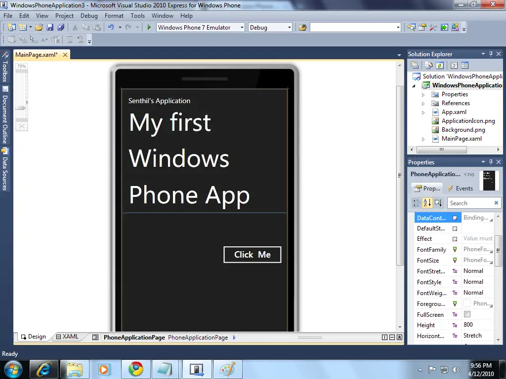Refresh Solution Explorer with green arrows icon

pyautogui.click(x=439, y=66)
